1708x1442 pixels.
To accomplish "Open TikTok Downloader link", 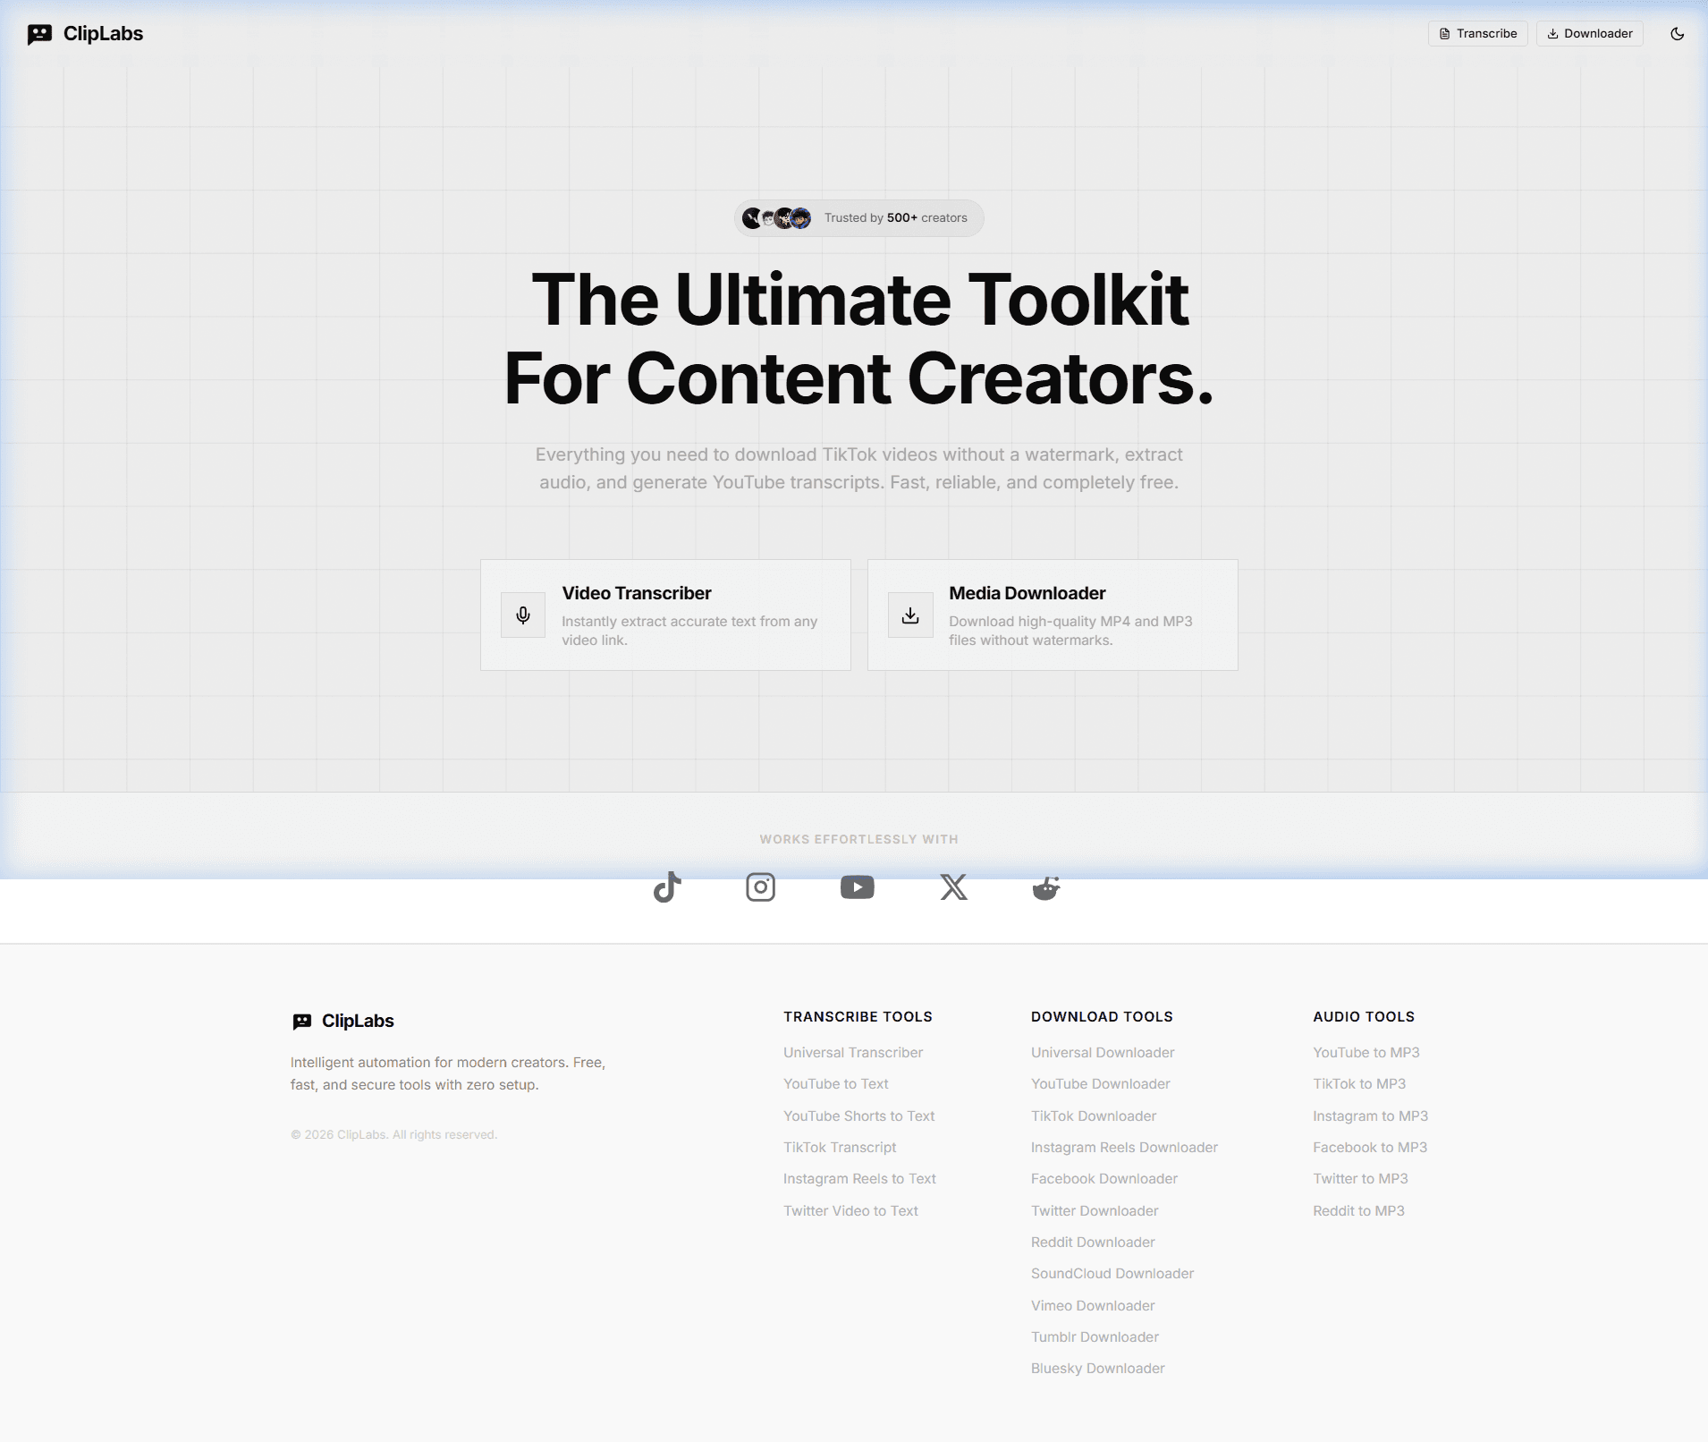I will tap(1094, 1116).
